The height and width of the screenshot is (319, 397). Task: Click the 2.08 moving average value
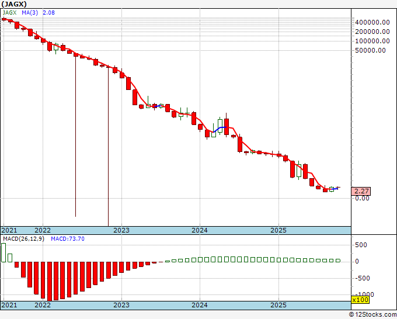pos(48,13)
